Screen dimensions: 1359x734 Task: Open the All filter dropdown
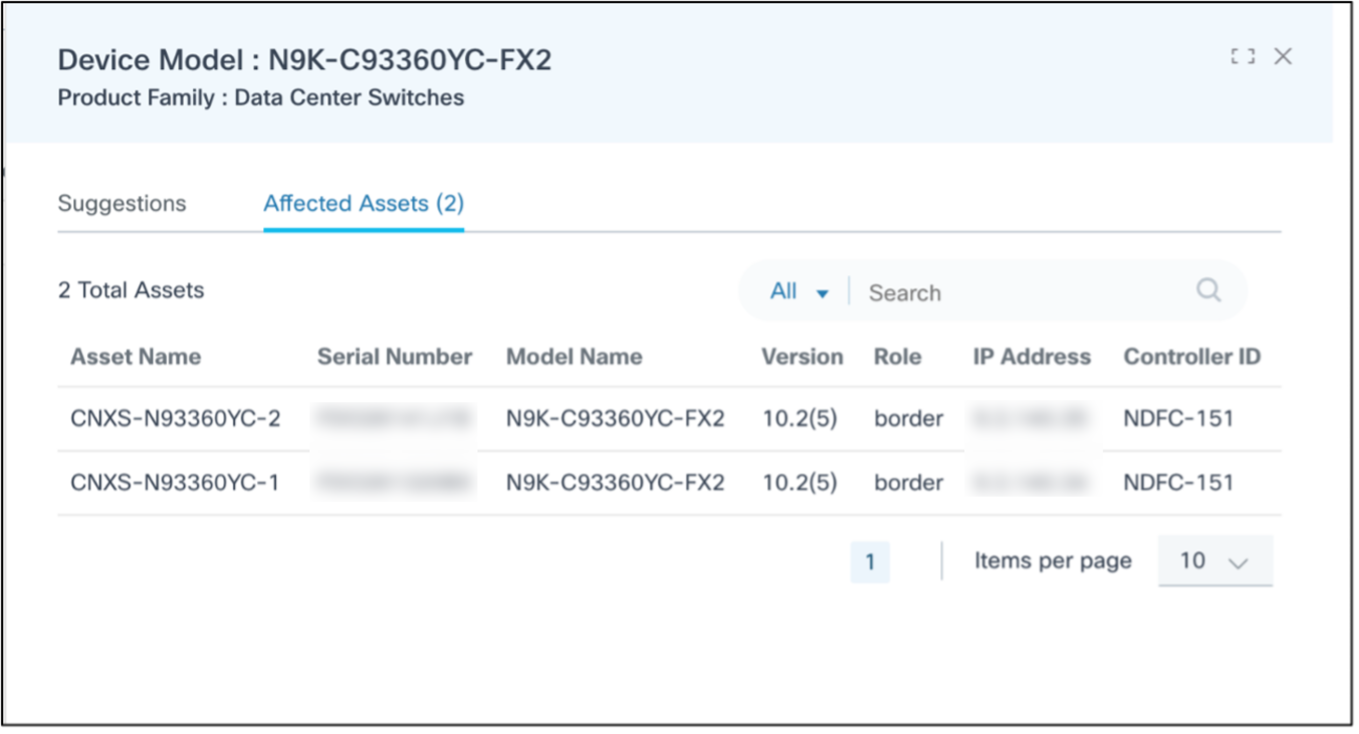coord(799,292)
